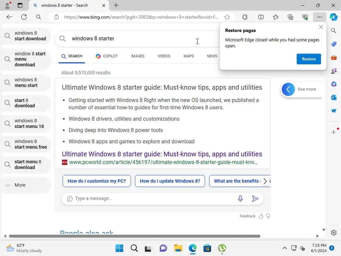
Task: Switch to the Maps tab
Action: [x=188, y=56]
